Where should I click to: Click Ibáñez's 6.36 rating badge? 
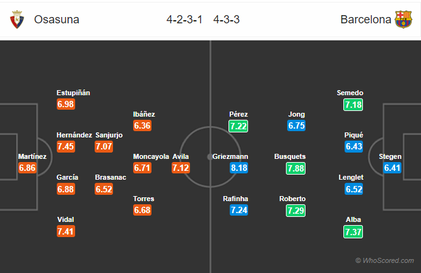[x=142, y=125]
